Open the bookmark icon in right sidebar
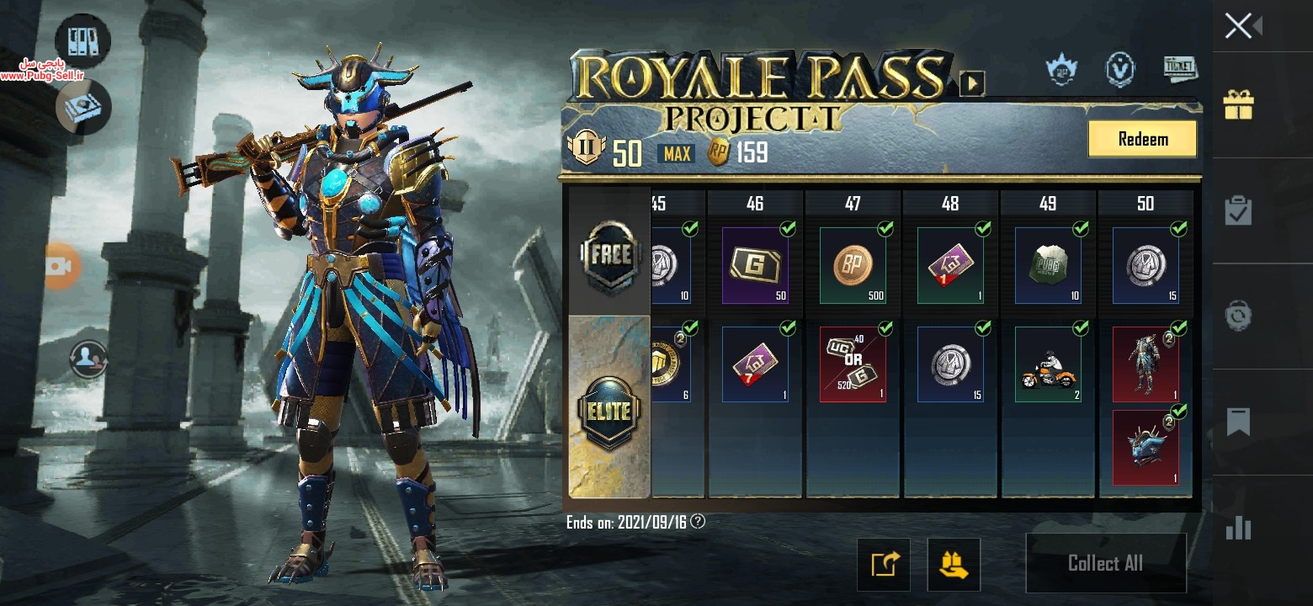 (1238, 422)
